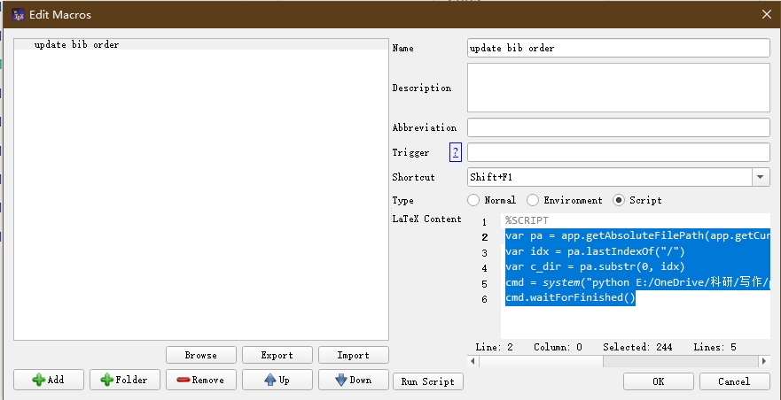781x400 pixels.
Task: Click the scrollbar left arrow in script editor
Action: pos(473,362)
